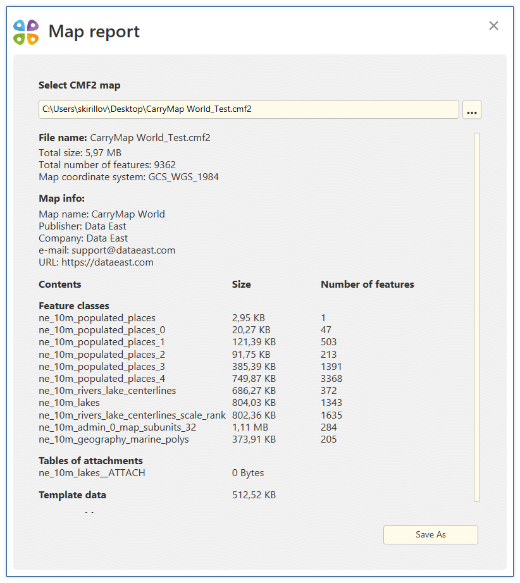Click the 373,91 KB size value
This screenshot has width=520, height=583.
click(254, 439)
